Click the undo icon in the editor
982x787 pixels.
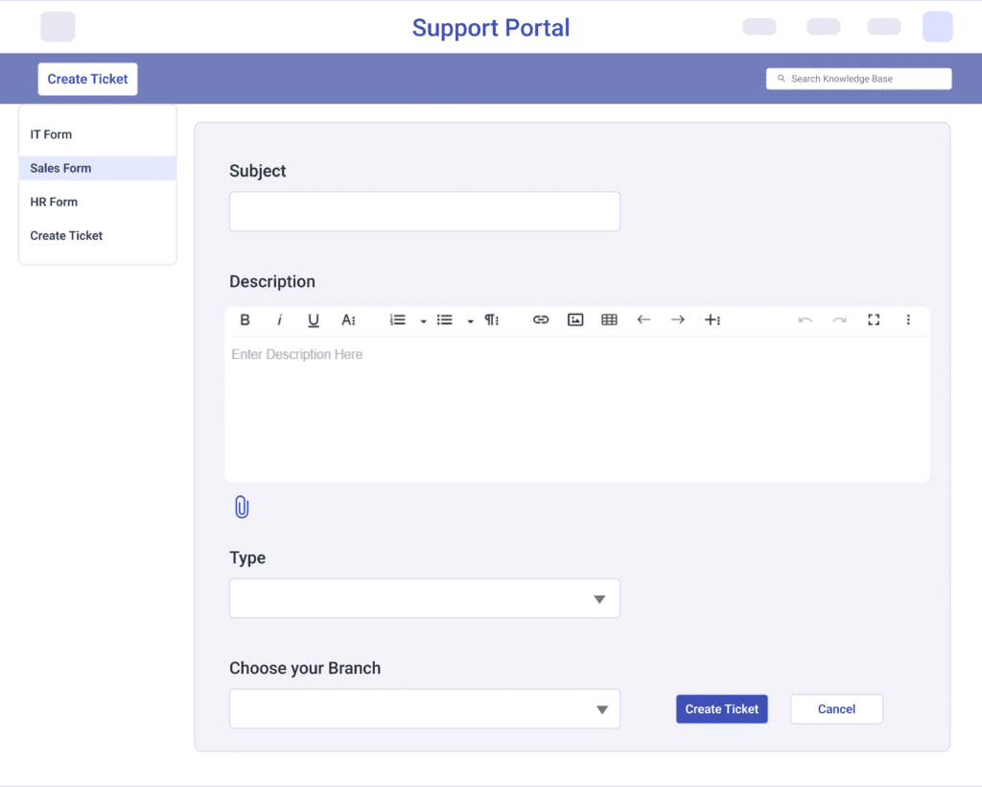[805, 320]
